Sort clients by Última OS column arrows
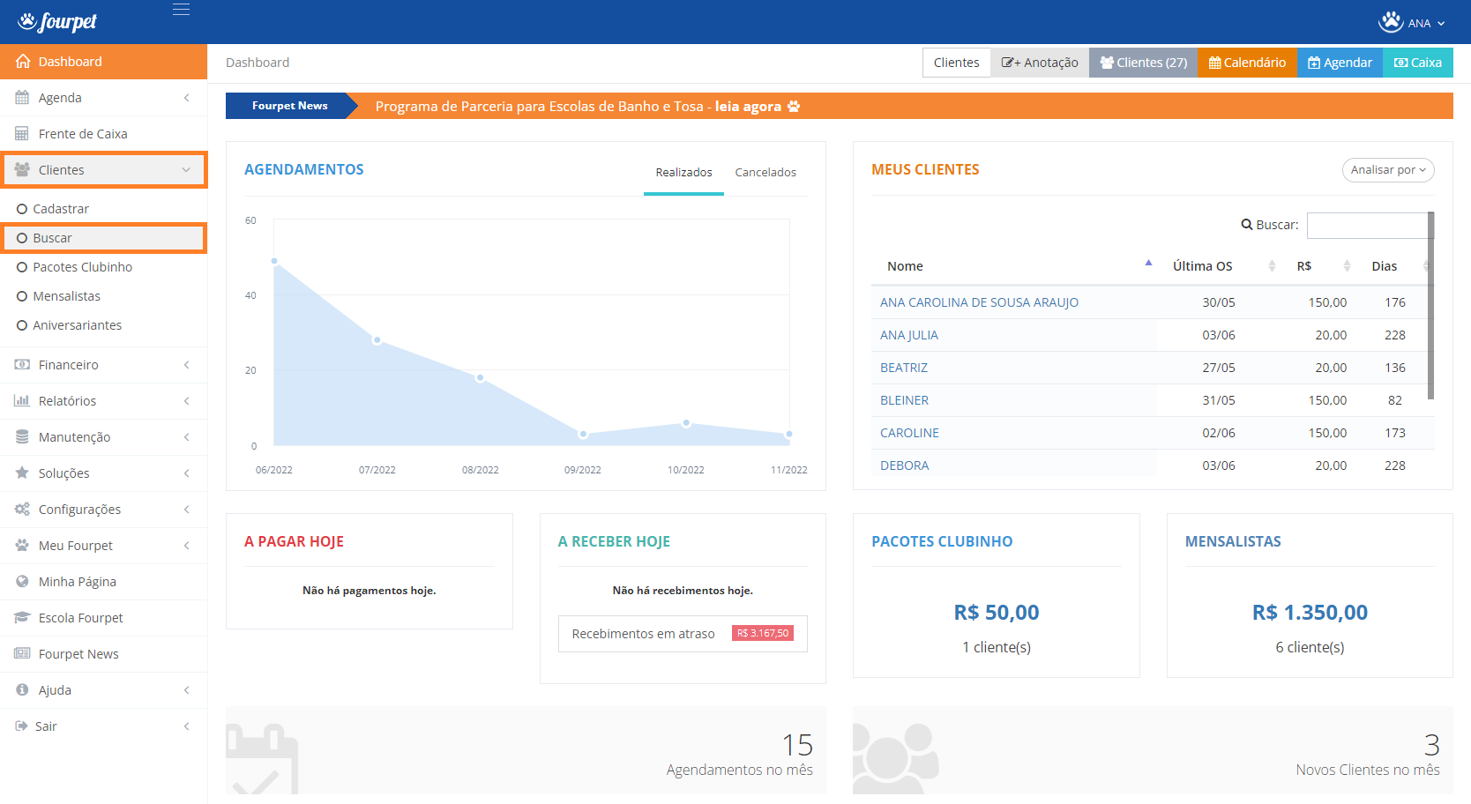The image size is (1471, 804). [x=1272, y=266]
